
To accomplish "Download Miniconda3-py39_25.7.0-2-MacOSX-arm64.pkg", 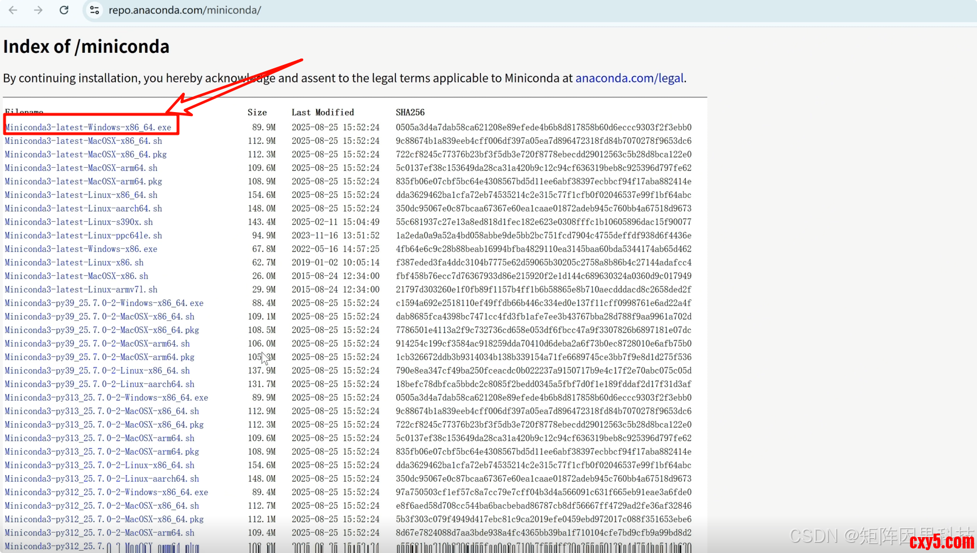I will [100, 357].
